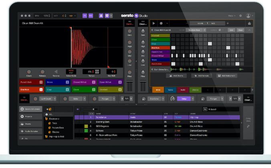Viewport: 271px width, 168px height.
Task: Click the purple icon right of metronome
Action: click(x=107, y=16)
